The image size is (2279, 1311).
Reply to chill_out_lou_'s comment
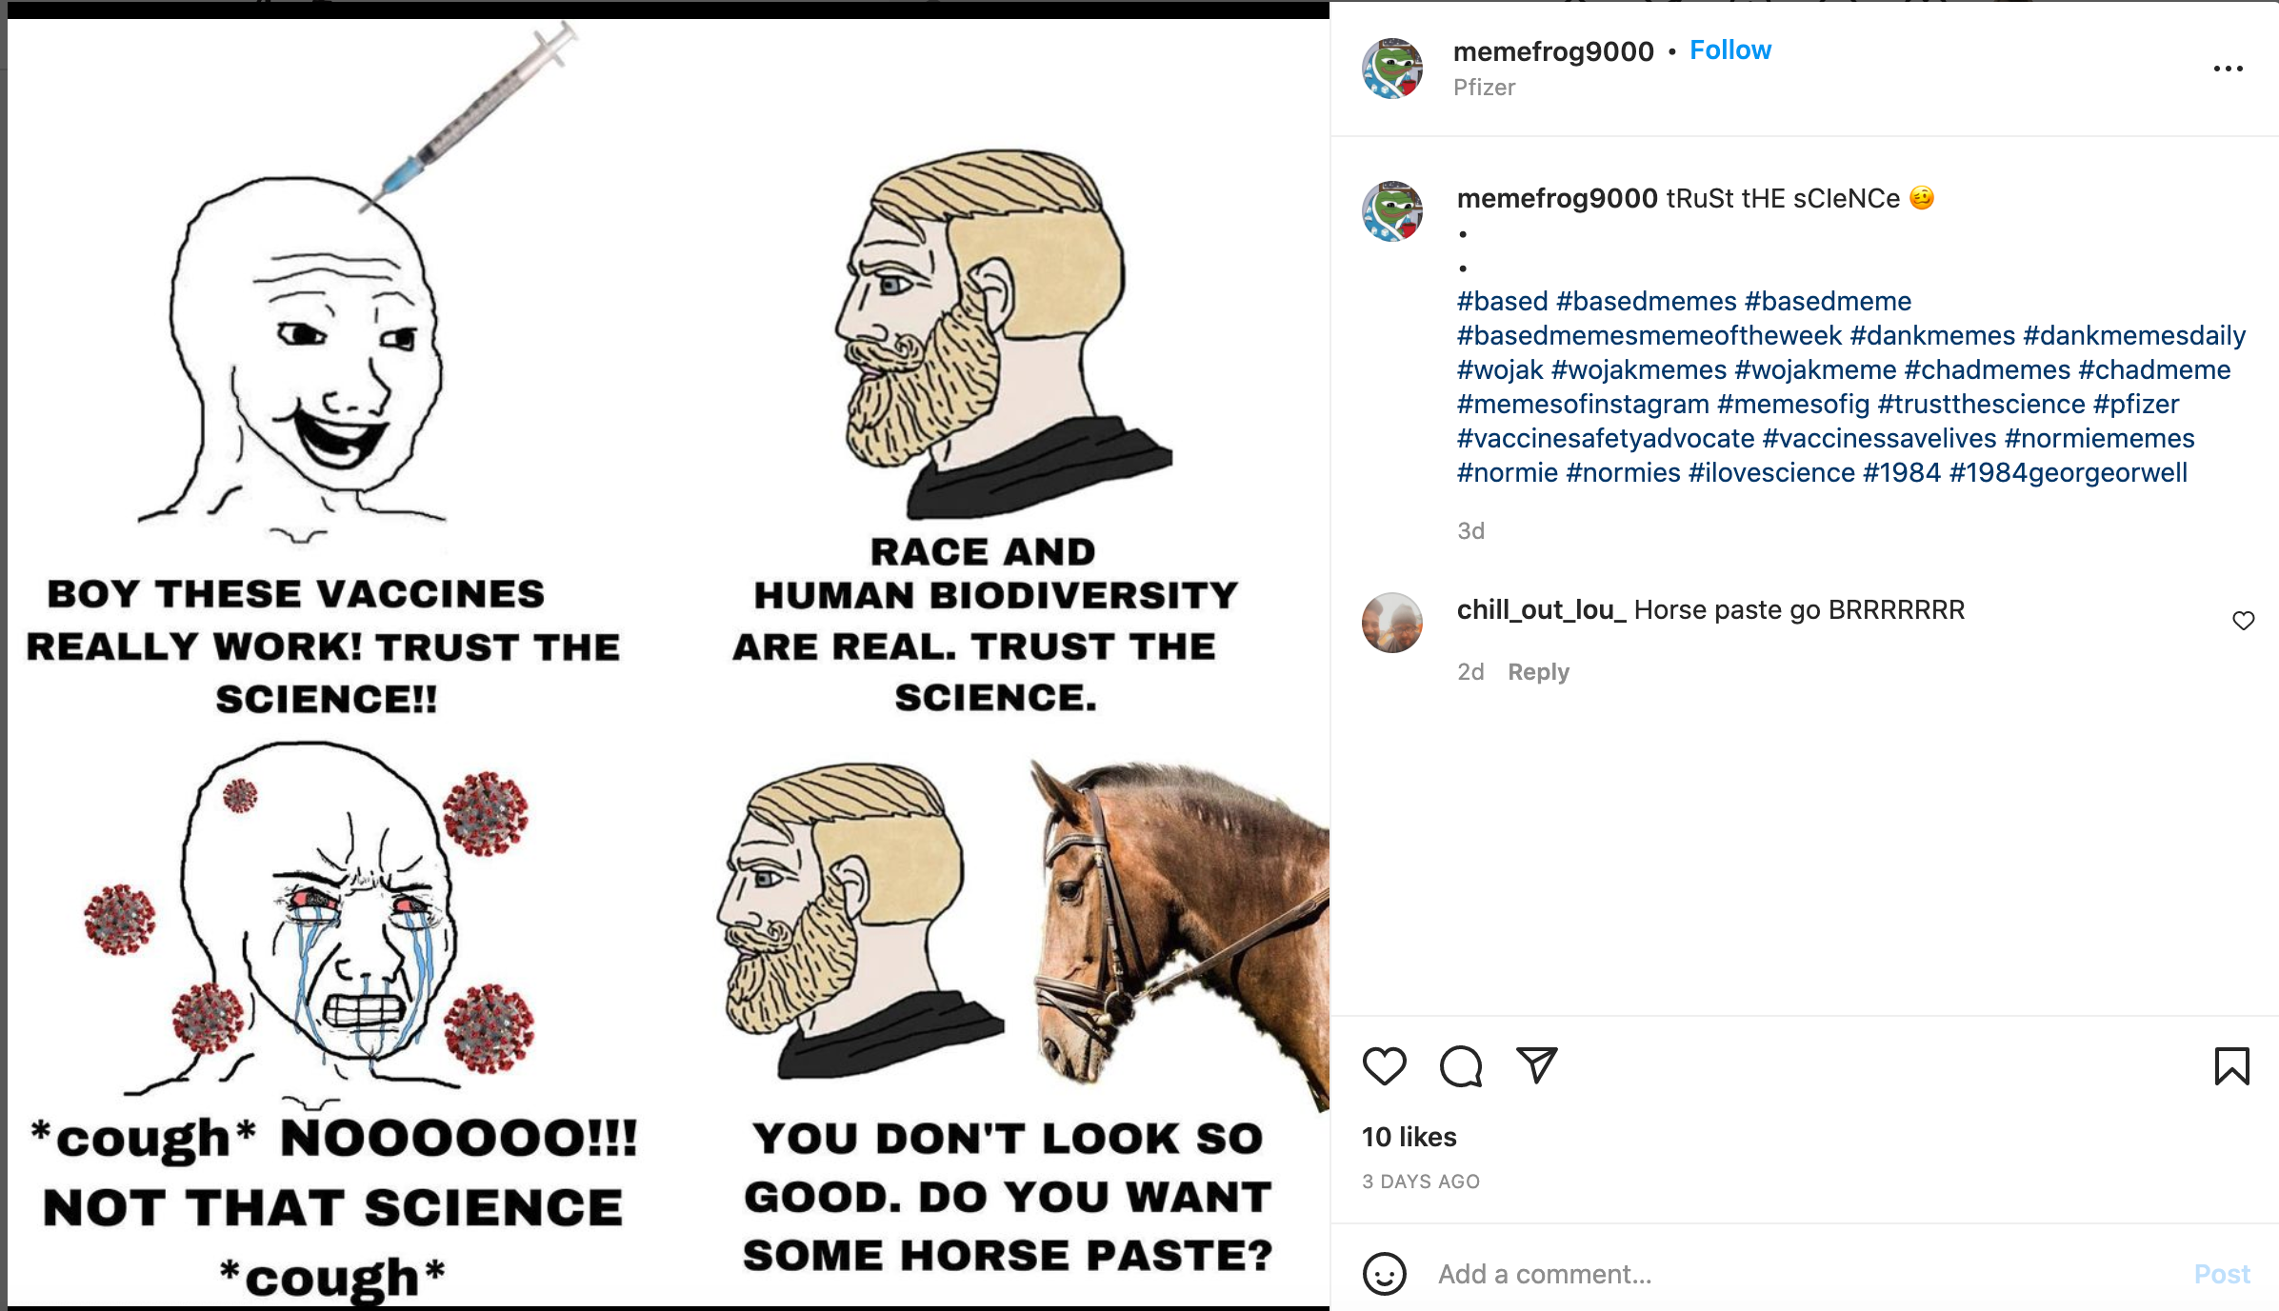point(1538,672)
